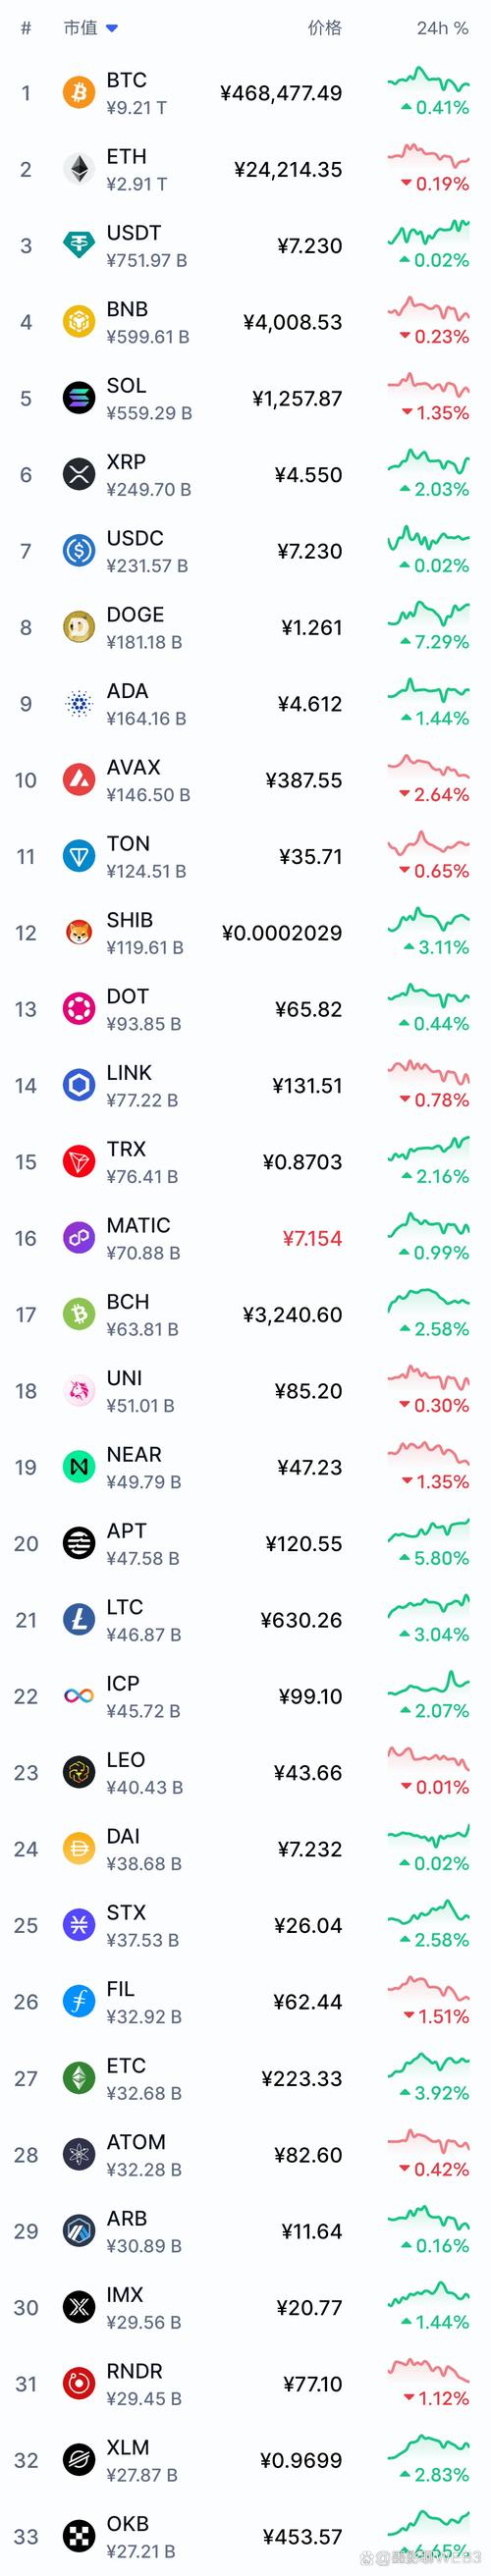
Task: Tap the yellow BNB coin icon
Action: 79,322
